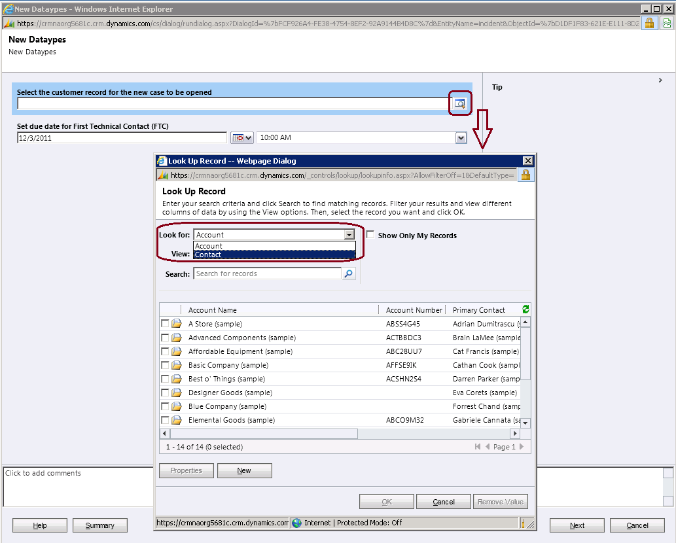Open the due date calendar picker
The height and width of the screenshot is (543, 676).
point(241,138)
